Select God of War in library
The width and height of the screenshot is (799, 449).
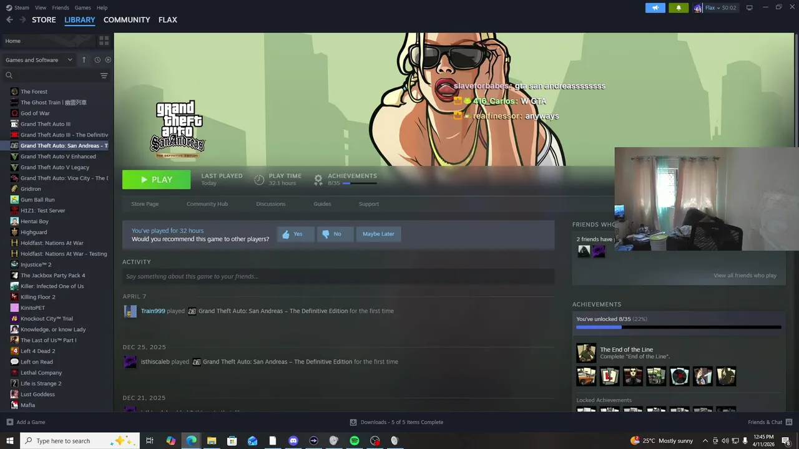coord(35,113)
